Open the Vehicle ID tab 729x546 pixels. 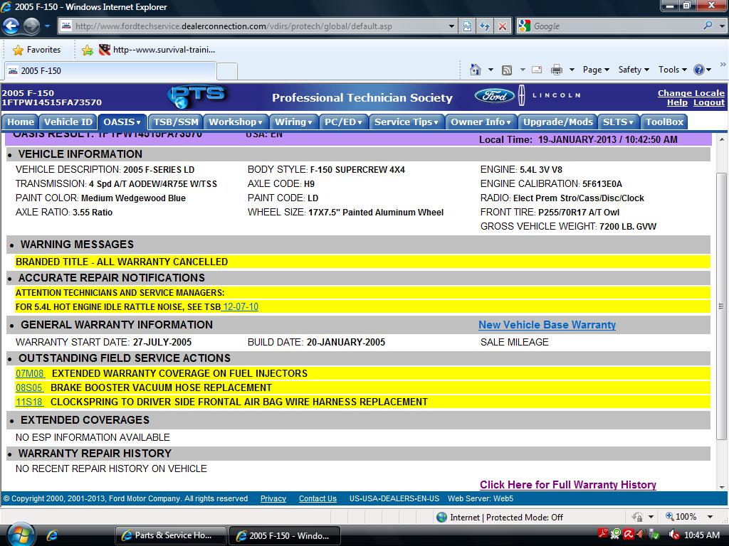click(68, 122)
